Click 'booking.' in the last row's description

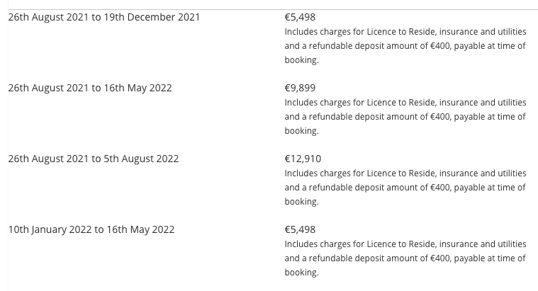[x=301, y=273]
